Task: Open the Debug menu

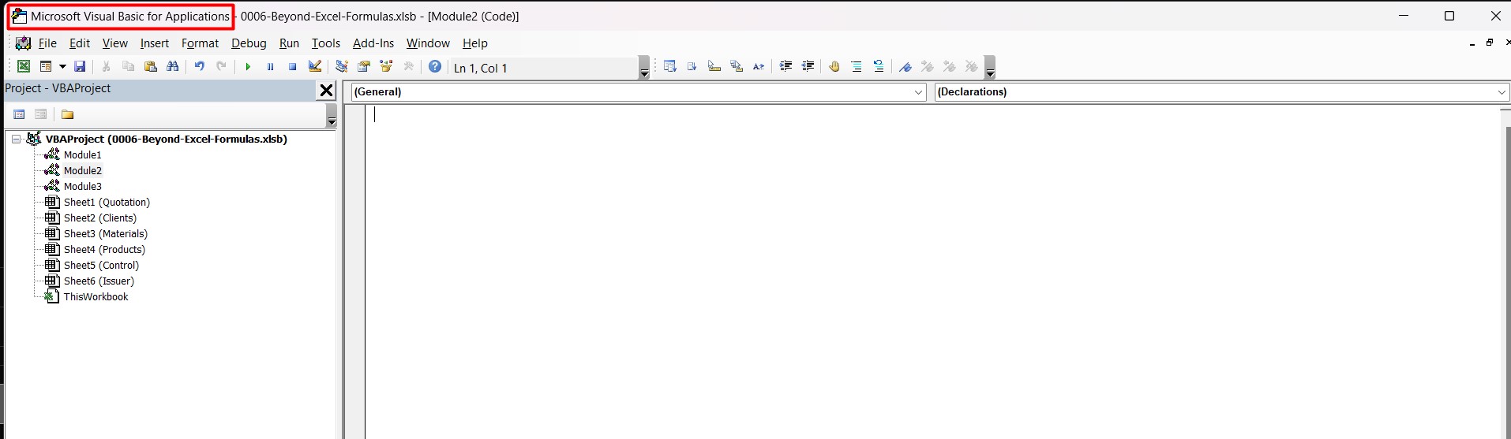Action: point(249,43)
